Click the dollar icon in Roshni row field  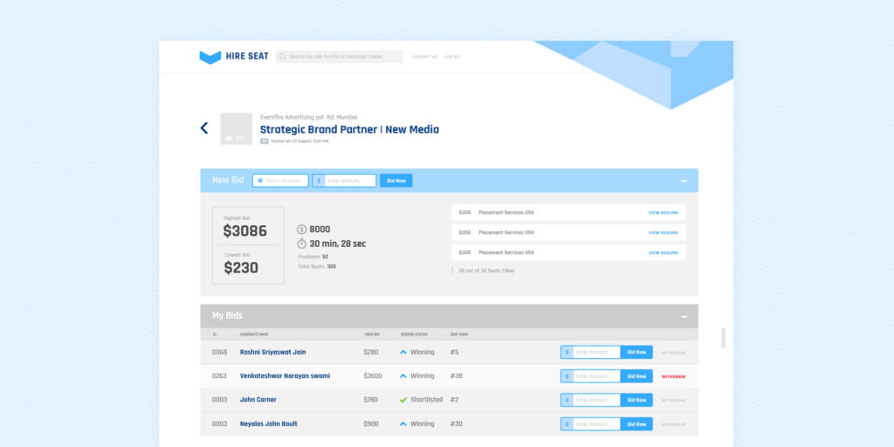(x=567, y=353)
